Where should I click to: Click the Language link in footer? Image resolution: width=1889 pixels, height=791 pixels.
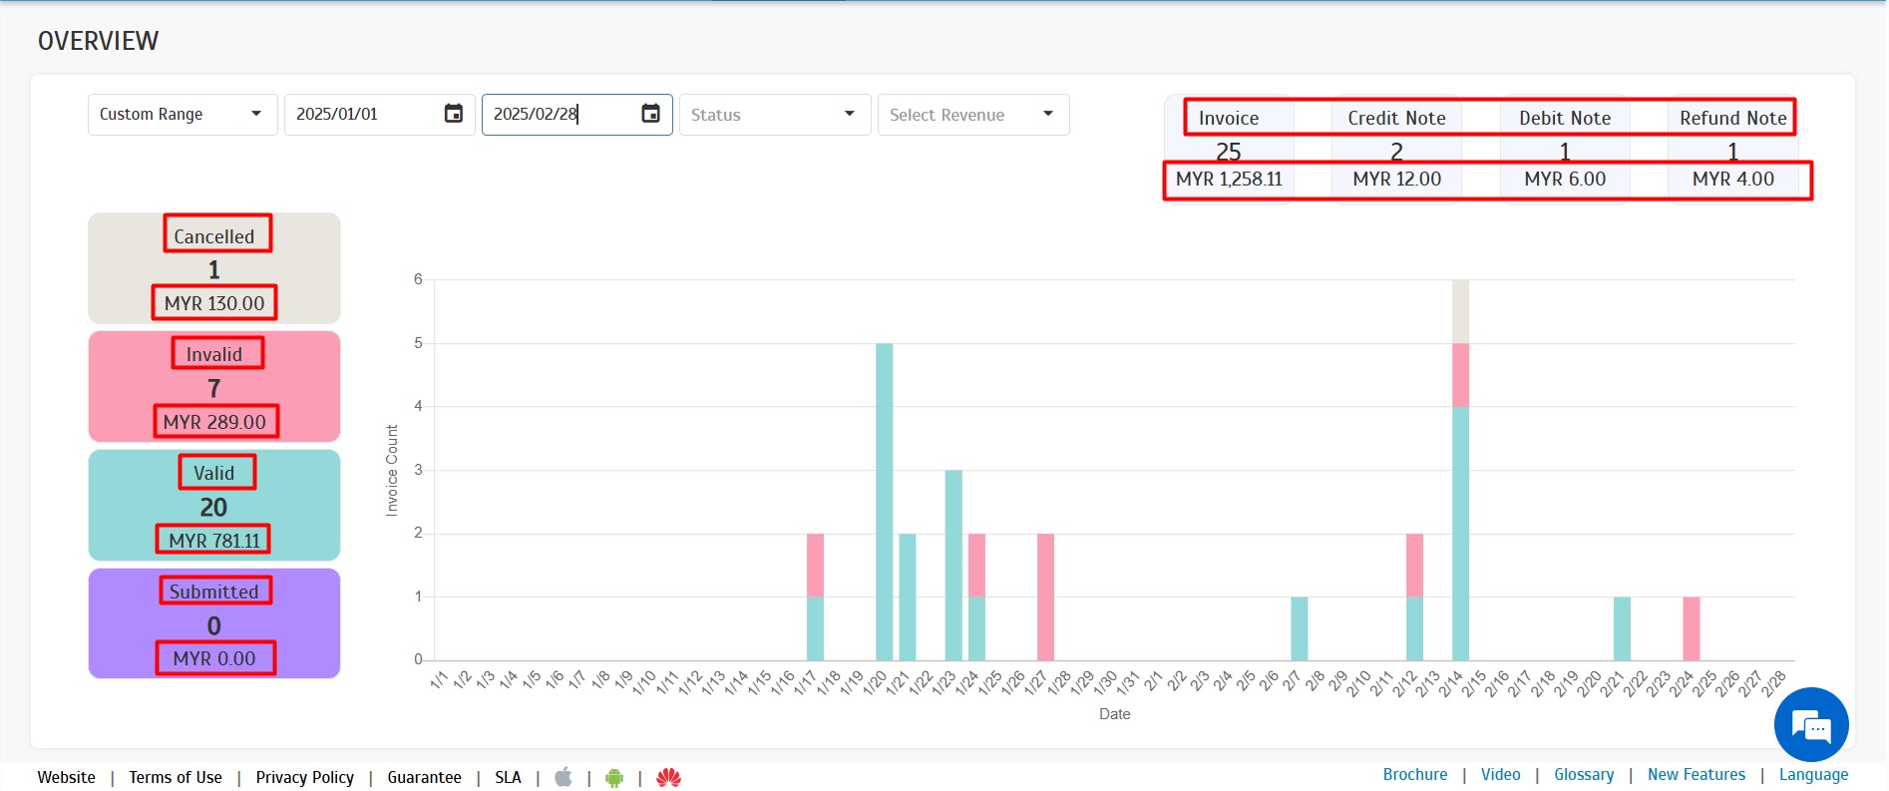coord(1813,775)
